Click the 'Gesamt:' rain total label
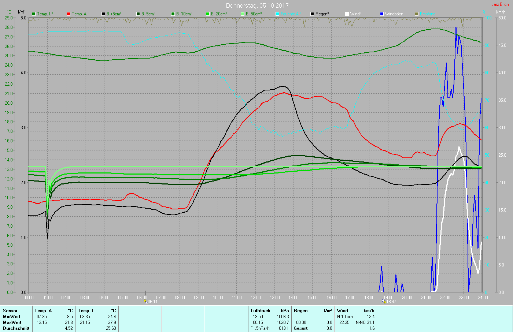 click(x=302, y=328)
